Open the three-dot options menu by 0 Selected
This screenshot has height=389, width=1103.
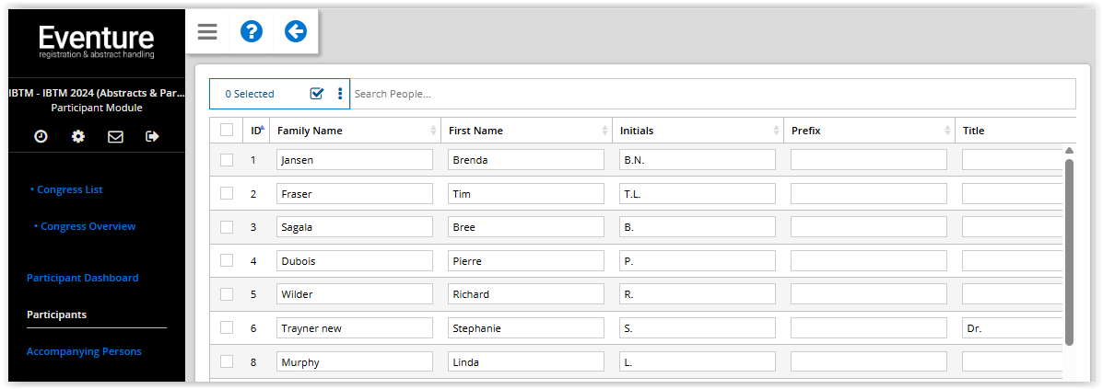pos(340,94)
